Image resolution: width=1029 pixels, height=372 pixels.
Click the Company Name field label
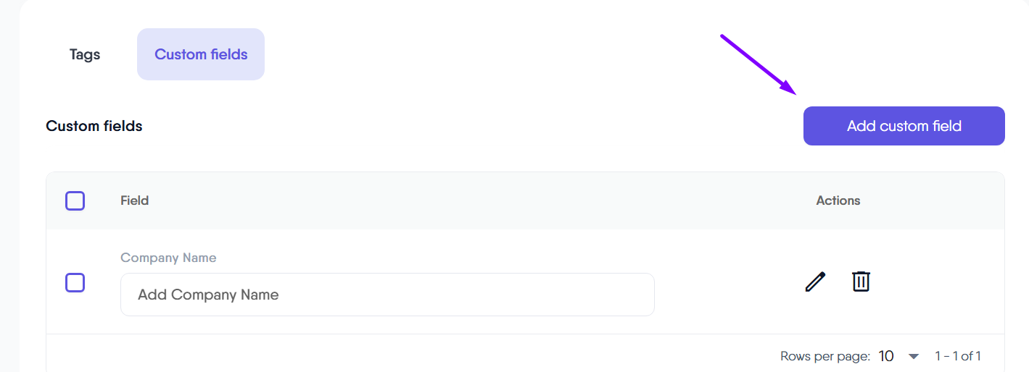click(x=168, y=258)
